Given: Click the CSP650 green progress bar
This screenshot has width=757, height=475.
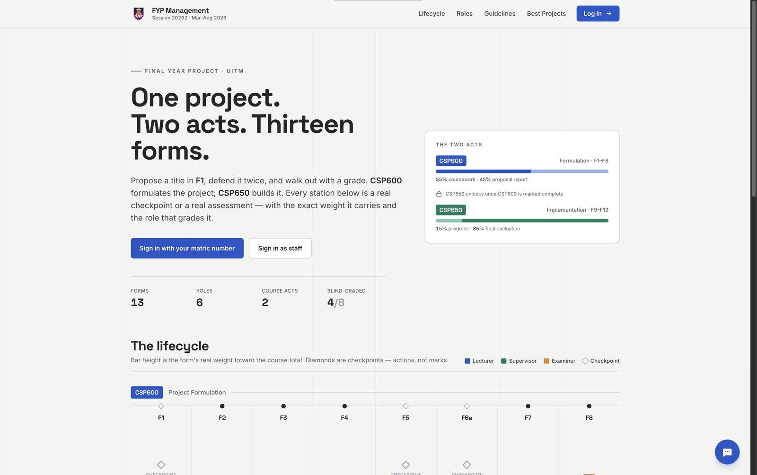Looking at the screenshot, I should point(522,221).
